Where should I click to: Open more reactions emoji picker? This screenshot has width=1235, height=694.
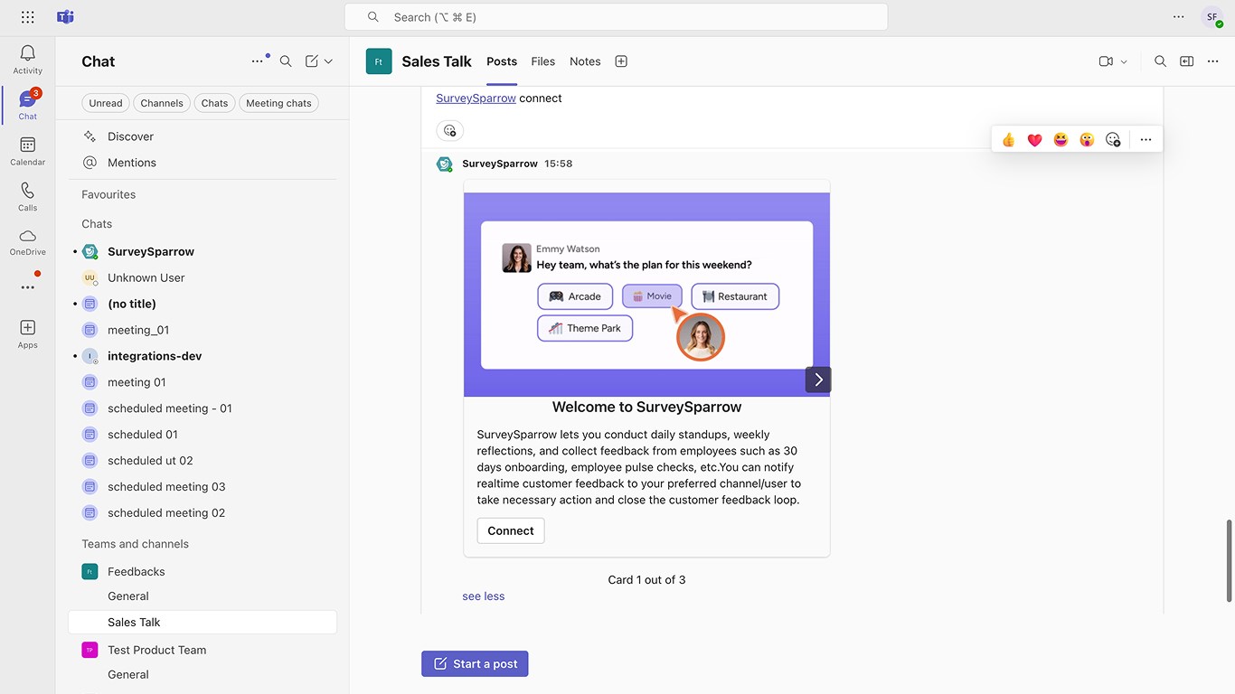coord(1113,139)
